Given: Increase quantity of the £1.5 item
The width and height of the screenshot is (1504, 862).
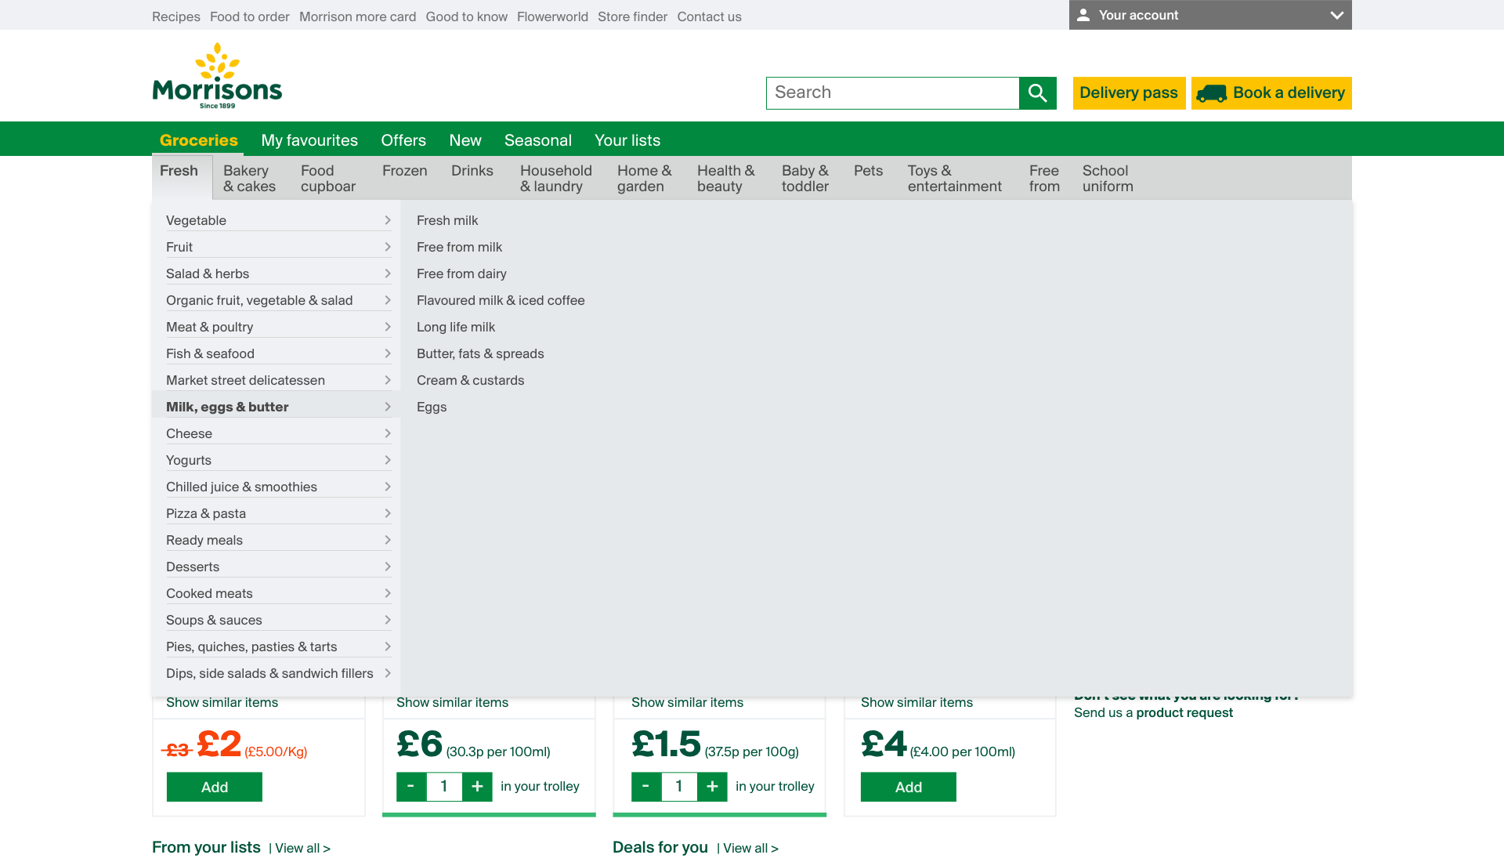Looking at the screenshot, I should (712, 786).
